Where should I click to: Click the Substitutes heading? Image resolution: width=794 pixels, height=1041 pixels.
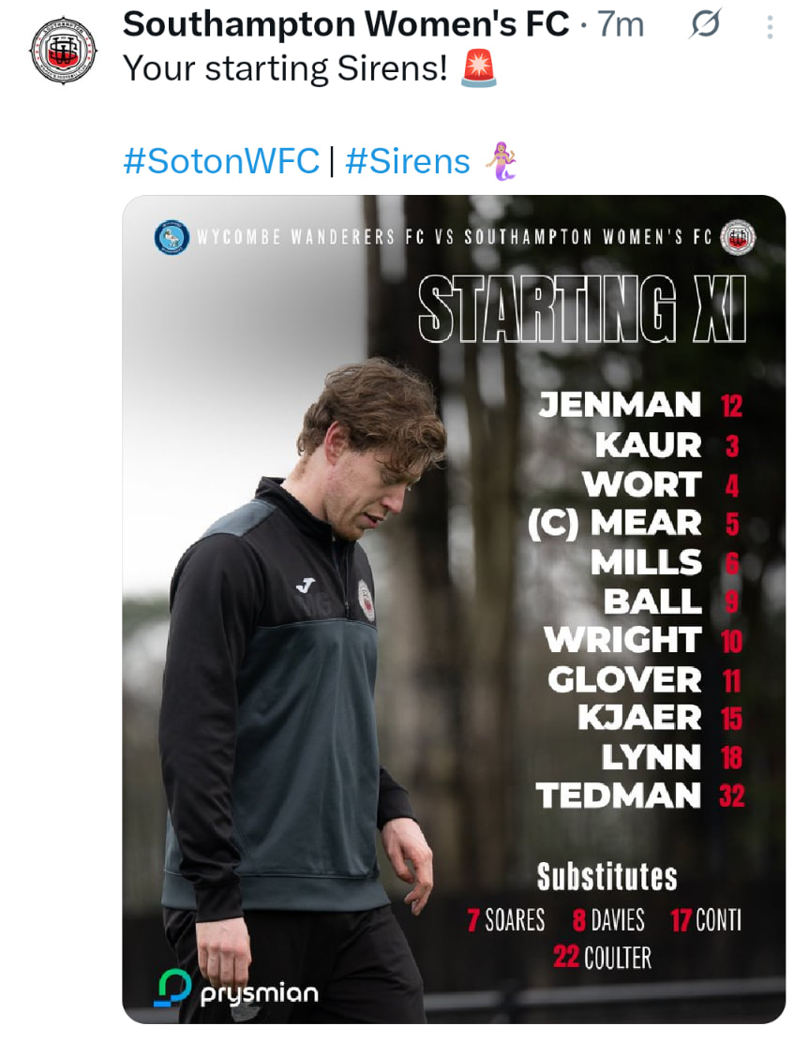pos(607,877)
